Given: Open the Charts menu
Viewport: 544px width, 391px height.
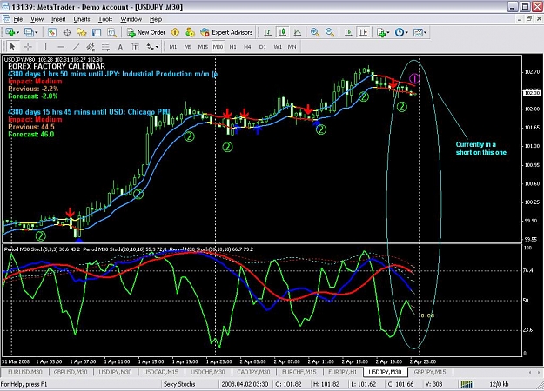Looking at the screenshot, I should pos(82,19).
